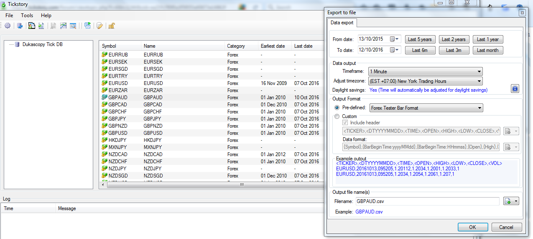This screenshot has height=239, width=533.
Task: Click the Cancel button
Action: click(x=506, y=227)
